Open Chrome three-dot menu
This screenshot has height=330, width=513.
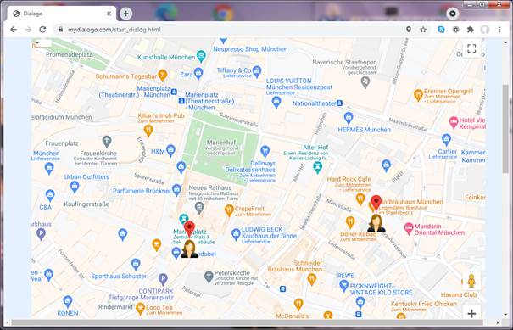(x=499, y=30)
